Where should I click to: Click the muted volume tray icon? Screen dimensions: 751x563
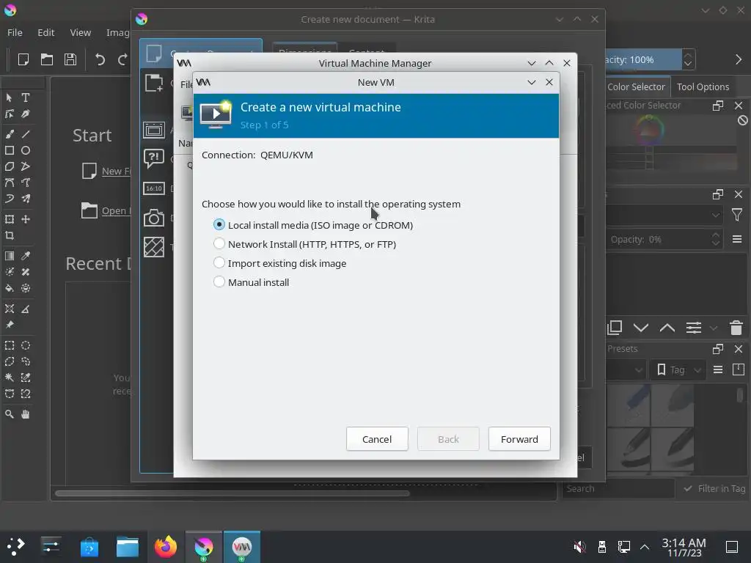(x=579, y=546)
